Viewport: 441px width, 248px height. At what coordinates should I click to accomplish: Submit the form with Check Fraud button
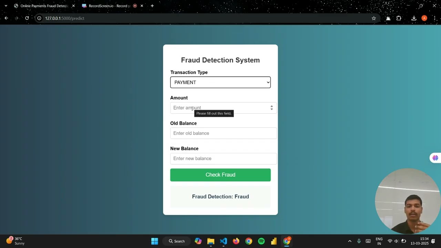point(220,175)
